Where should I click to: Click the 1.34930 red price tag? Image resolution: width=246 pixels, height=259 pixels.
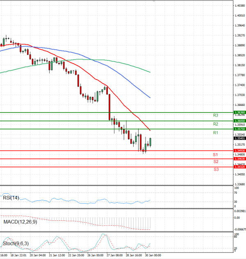pyautogui.click(x=239, y=151)
